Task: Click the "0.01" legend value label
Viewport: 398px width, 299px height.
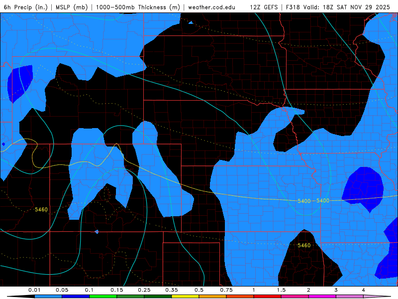Action: pyautogui.click(x=34, y=290)
